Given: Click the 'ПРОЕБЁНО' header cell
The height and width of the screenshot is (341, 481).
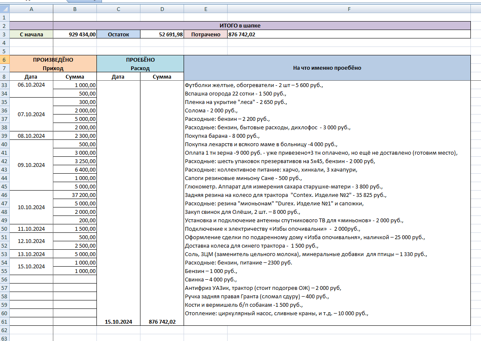Looking at the screenshot, I should (140, 60).
